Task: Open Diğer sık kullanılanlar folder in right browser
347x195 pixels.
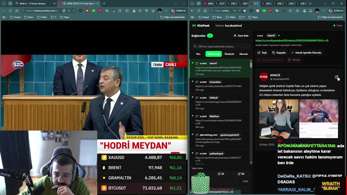Action: click(x=330, y=17)
